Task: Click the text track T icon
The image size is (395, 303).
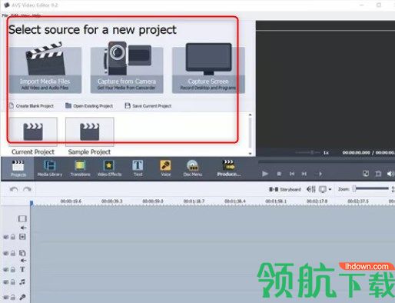Action: tap(22, 269)
